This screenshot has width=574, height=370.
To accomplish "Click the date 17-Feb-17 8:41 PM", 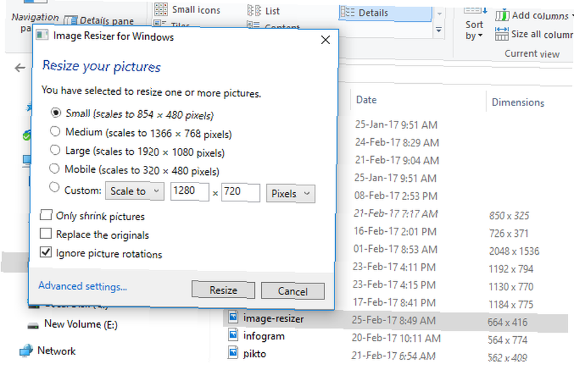I will click(x=394, y=303).
